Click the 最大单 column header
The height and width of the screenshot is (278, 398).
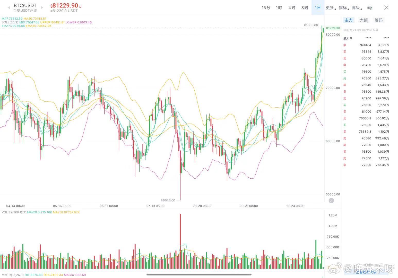tap(348, 38)
